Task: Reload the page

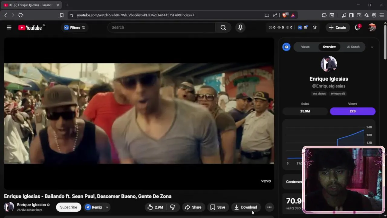Action: coord(21,15)
